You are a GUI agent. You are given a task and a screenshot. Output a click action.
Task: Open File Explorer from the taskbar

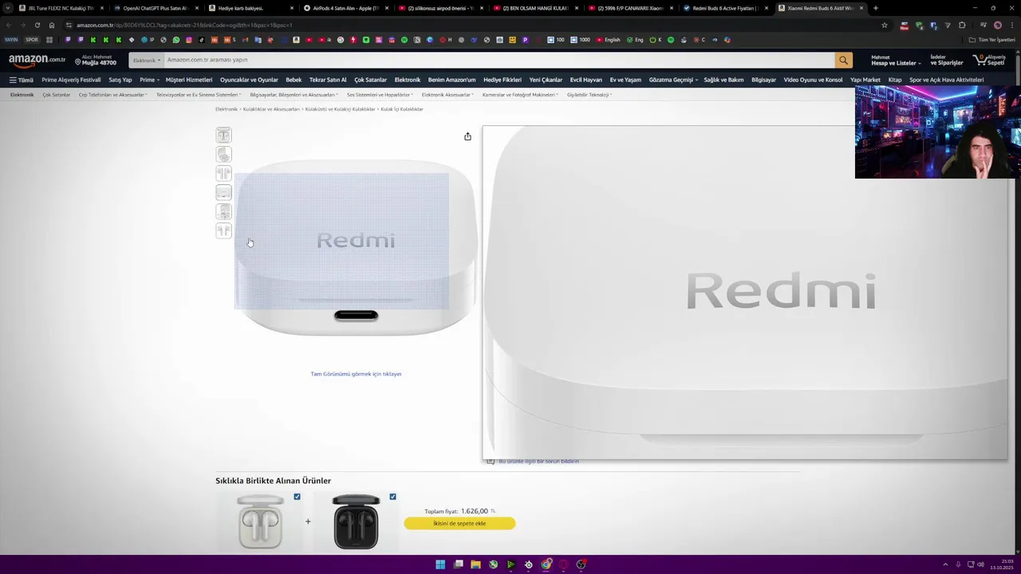tap(475, 564)
